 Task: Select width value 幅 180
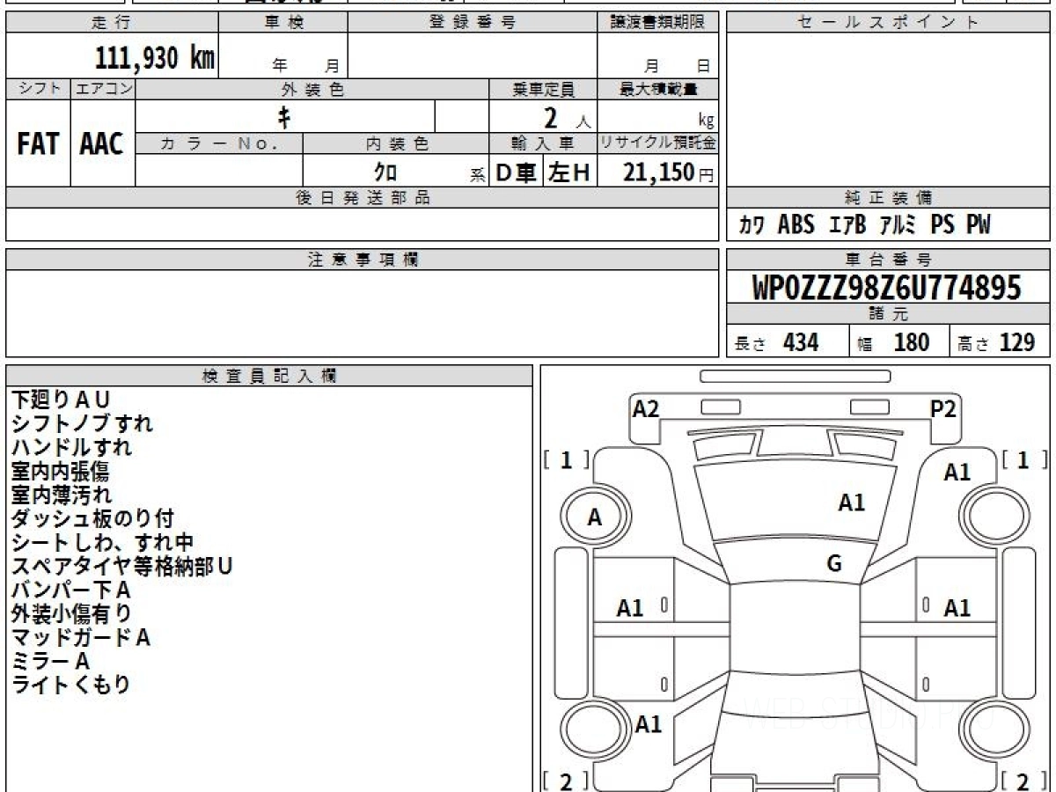[x=893, y=342]
